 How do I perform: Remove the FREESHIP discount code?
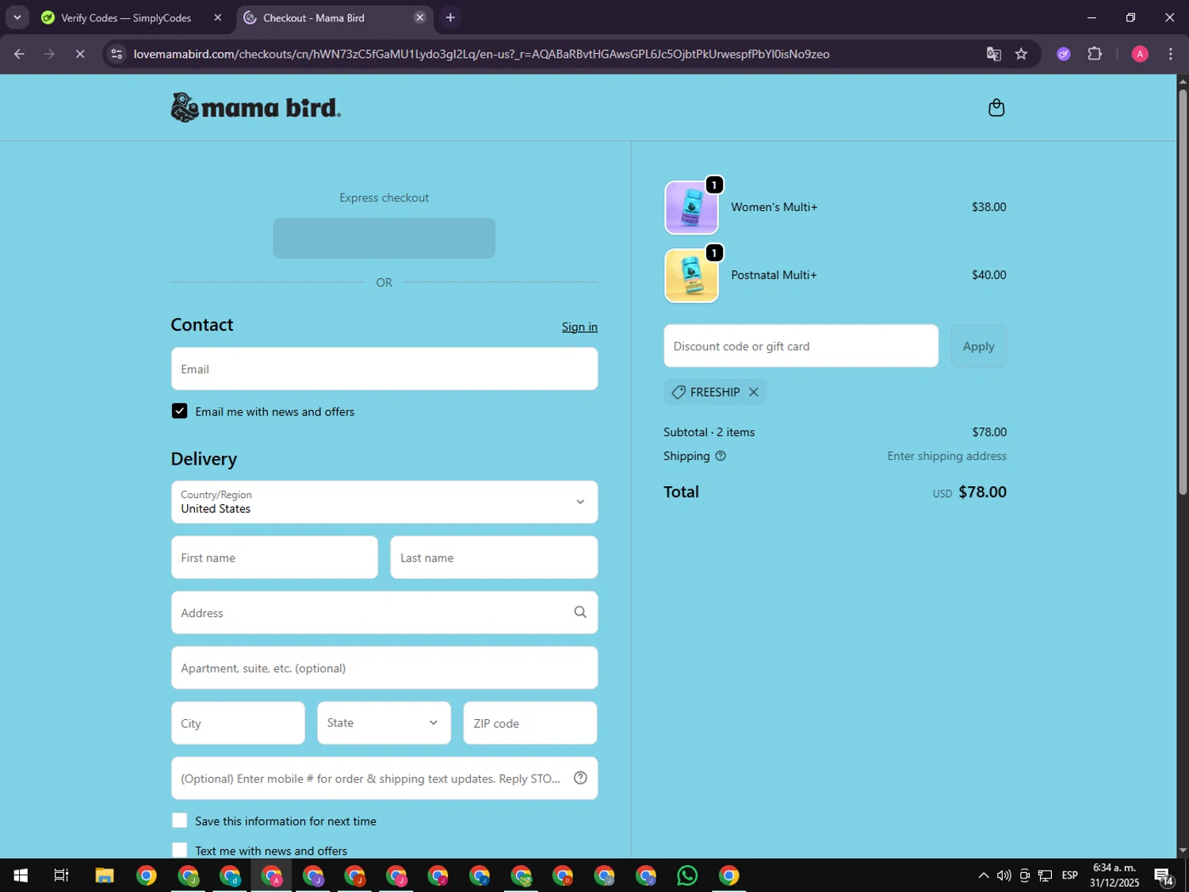pyautogui.click(x=754, y=392)
